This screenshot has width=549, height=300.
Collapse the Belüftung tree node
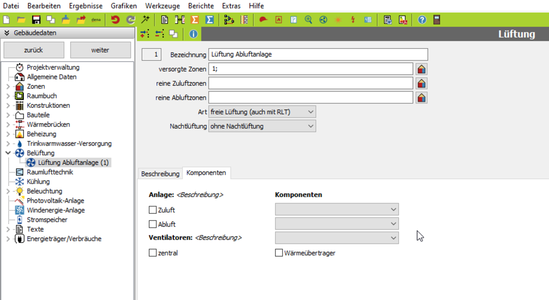point(8,153)
